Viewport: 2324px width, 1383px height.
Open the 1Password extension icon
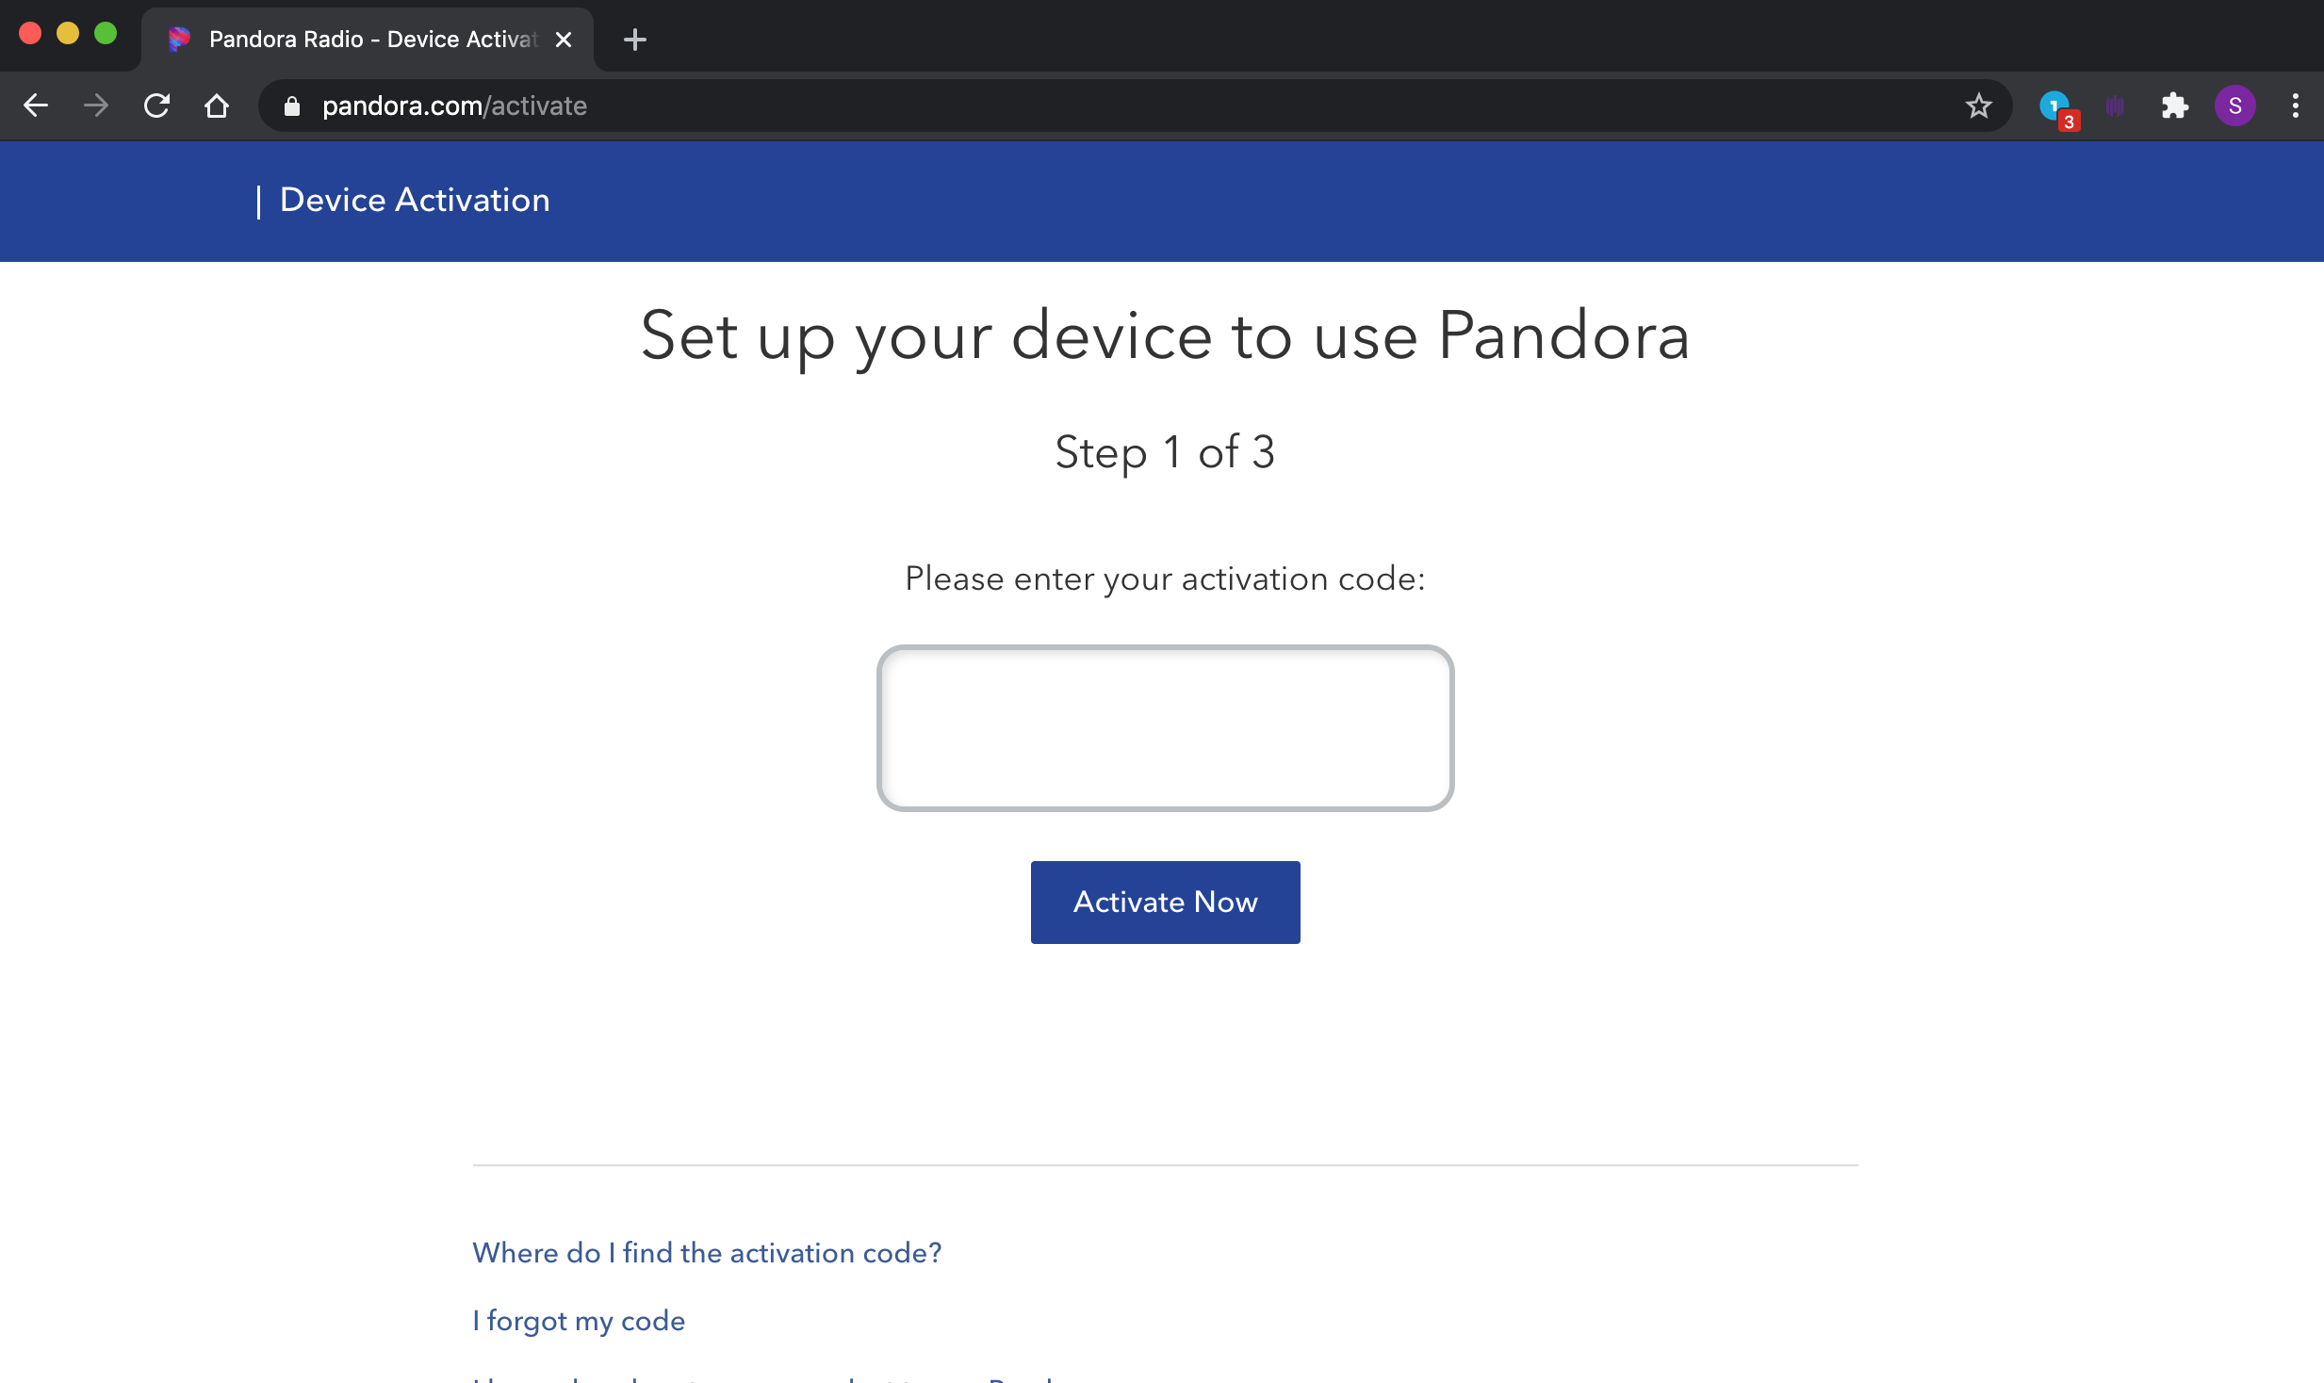click(x=2054, y=106)
